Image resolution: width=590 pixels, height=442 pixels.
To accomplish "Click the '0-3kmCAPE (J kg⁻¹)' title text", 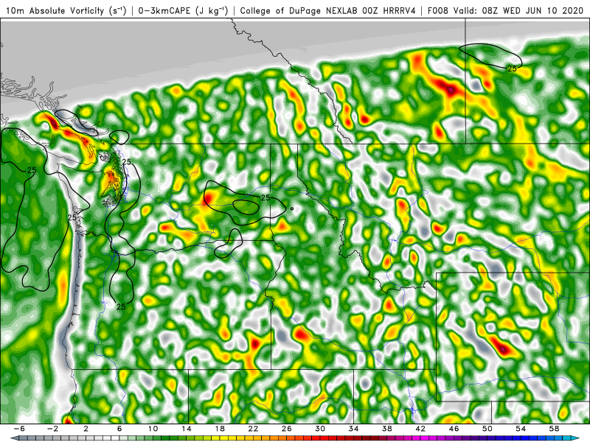I will [x=183, y=10].
